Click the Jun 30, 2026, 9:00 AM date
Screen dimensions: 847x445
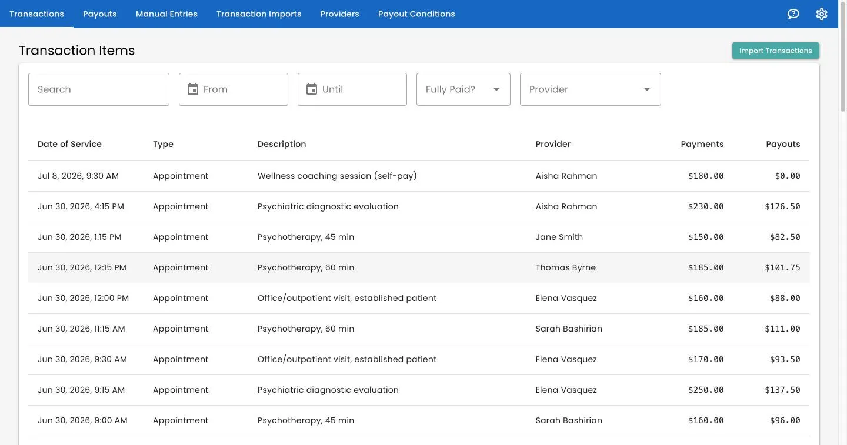(82, 420)
